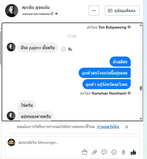Reply to the pajero message with arrow
The height and width of the screenshot is (159, 147).
coord(70,49)
